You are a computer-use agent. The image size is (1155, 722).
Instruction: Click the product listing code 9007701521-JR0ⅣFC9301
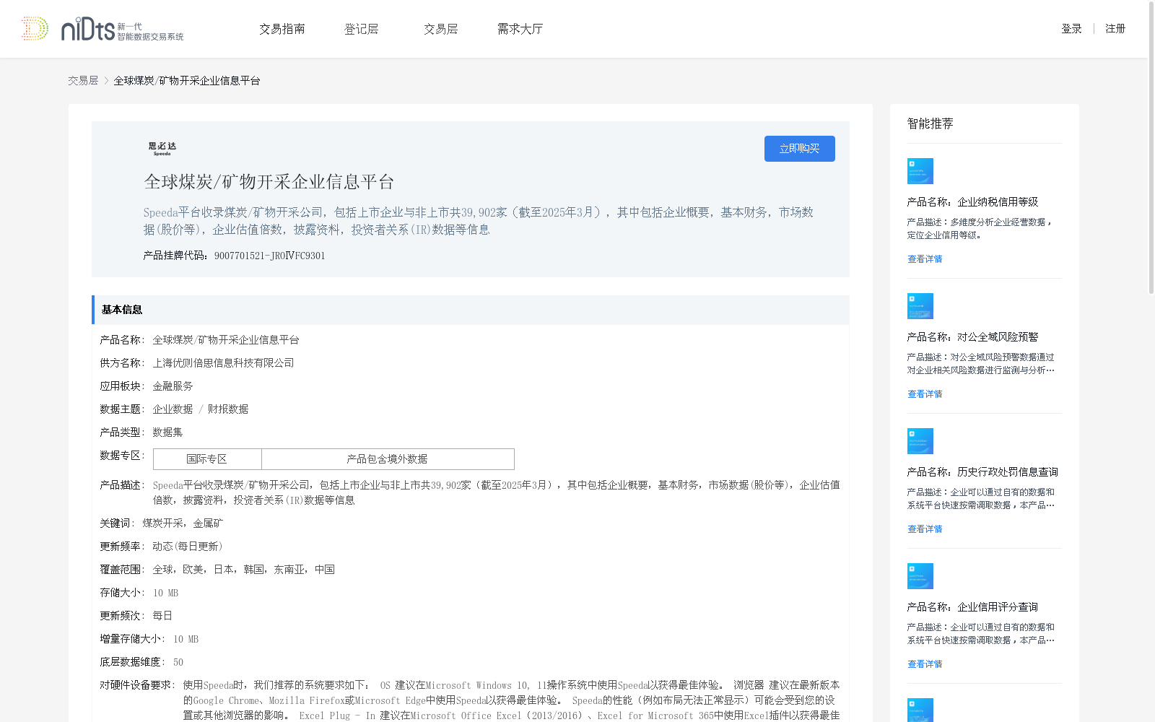click(270, 256)
